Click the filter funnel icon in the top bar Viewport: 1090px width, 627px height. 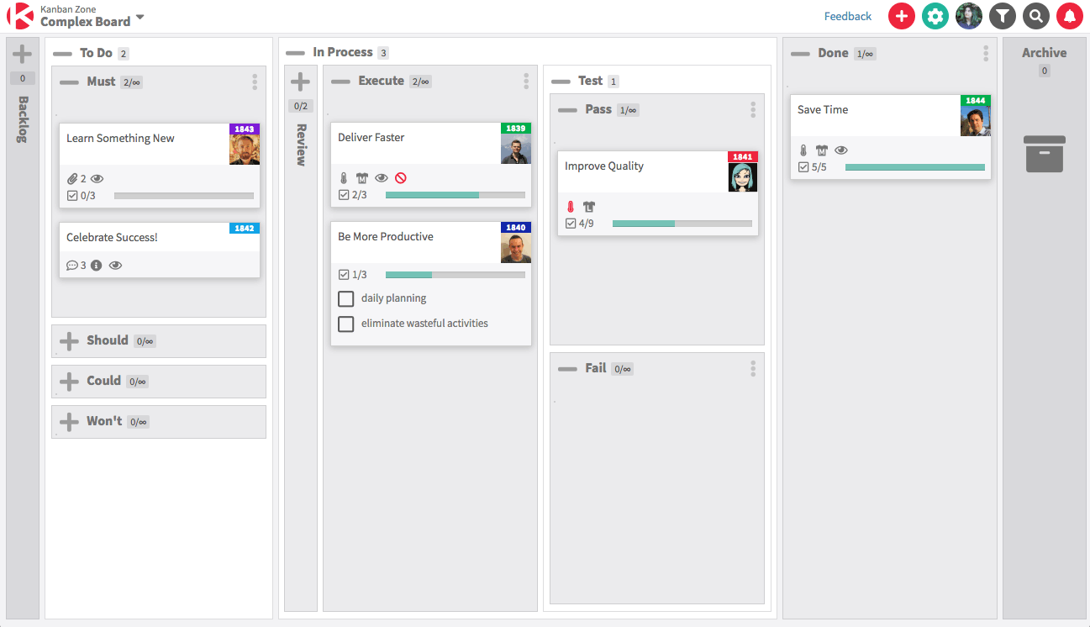click(x=1002, y=16)
